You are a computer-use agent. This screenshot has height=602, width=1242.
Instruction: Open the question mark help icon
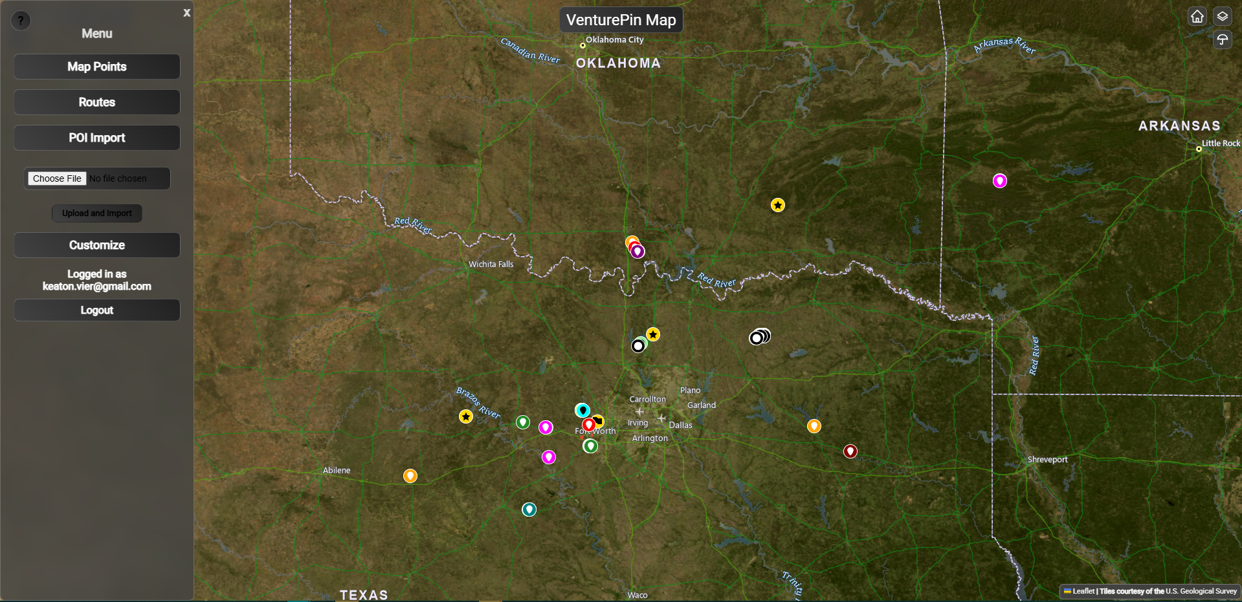pos(21,21)
